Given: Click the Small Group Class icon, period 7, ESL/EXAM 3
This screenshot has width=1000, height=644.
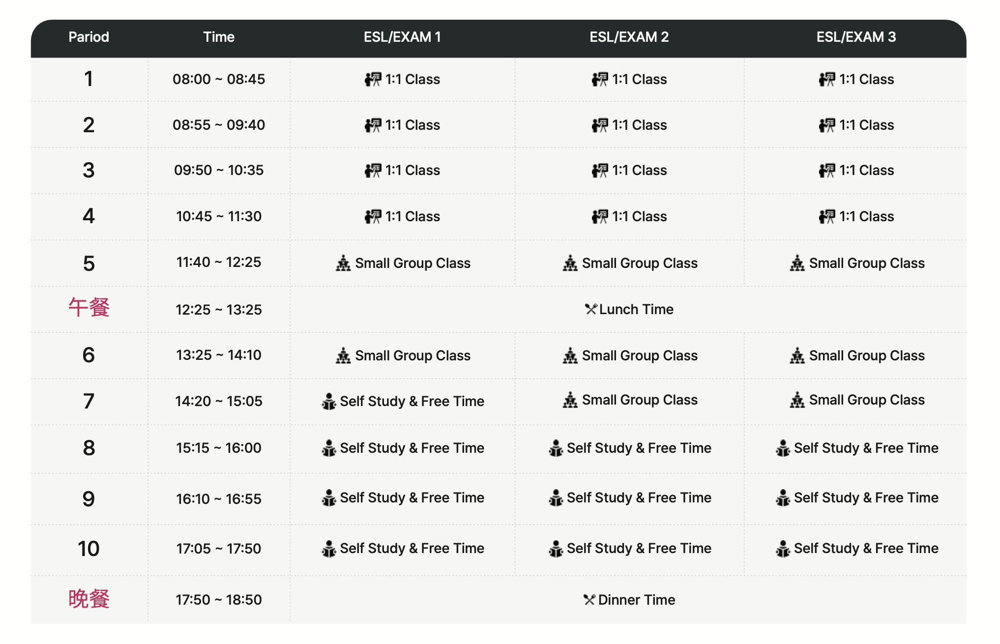Looking at the screenshot, I should (x=797, y=400).
